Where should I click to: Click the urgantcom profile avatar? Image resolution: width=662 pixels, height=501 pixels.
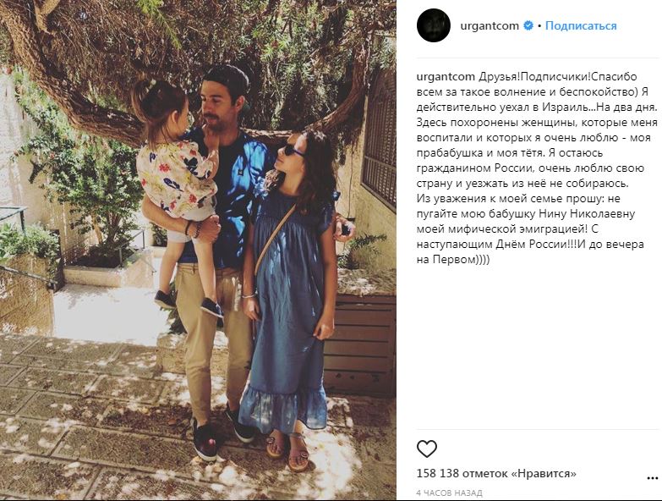tap(433, 25)
